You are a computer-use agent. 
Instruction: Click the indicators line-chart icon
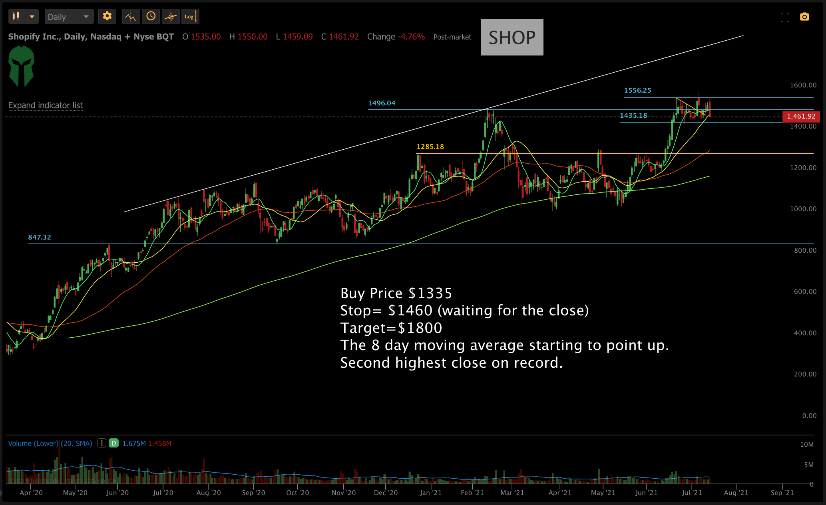(x=131, y=16)
